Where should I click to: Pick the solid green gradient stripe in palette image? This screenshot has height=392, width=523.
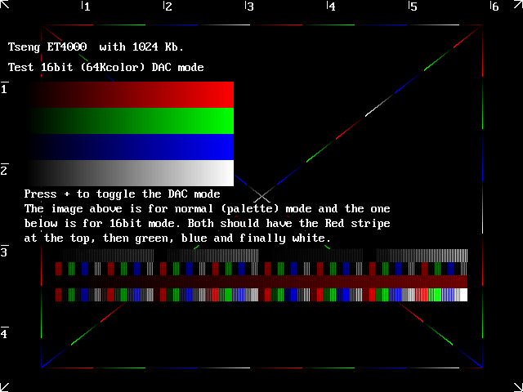131,121
